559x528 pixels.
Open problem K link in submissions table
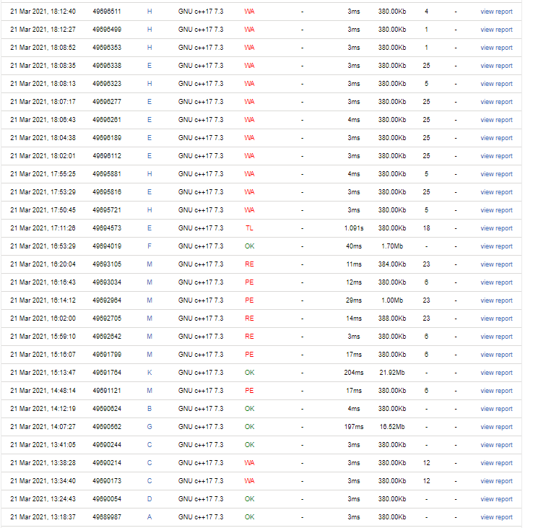point(149,373)
